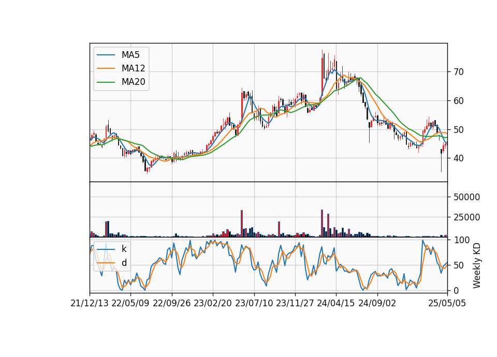497x357 pixels.
Task: Click the MA12 legend label
Action: pos(133,68)
